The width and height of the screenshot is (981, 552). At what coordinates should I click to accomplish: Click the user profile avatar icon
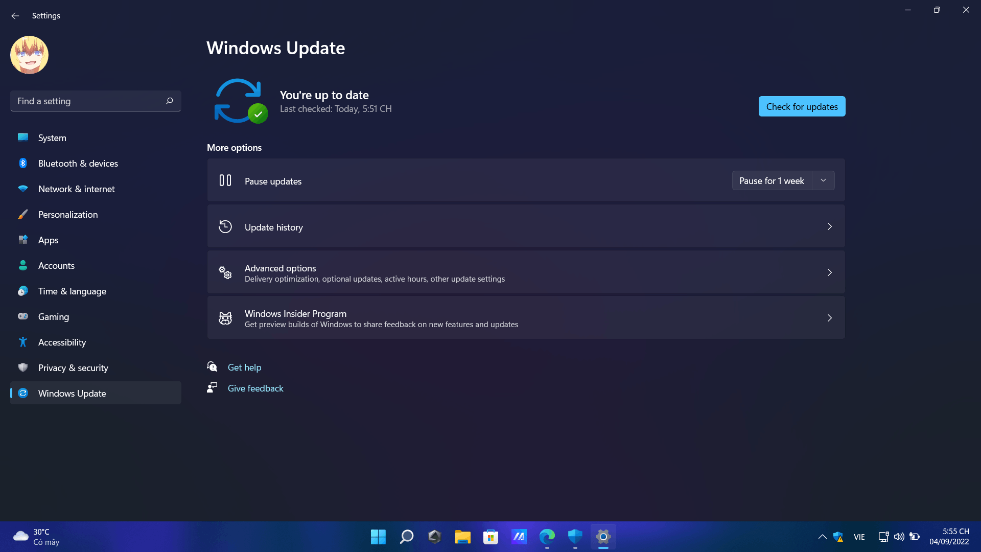click(x=29, y=55)
